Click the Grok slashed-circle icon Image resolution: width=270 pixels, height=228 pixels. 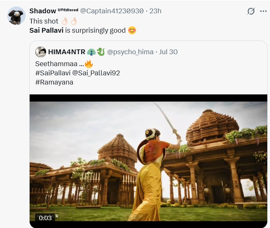pyautogui.click(x=251, y=11)
